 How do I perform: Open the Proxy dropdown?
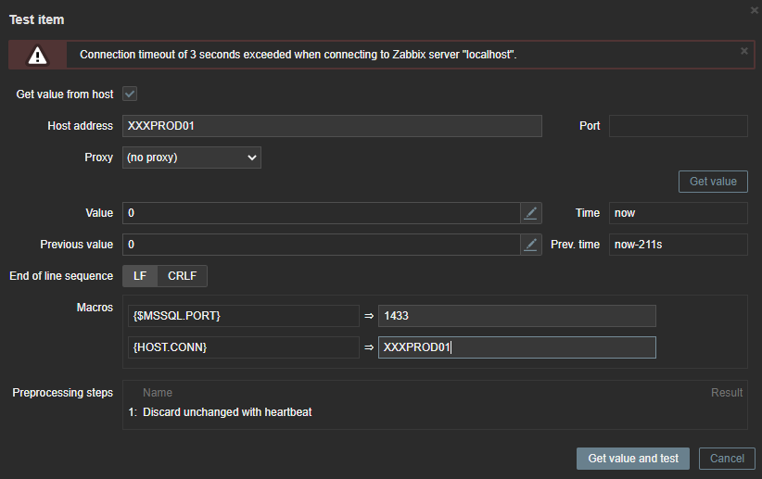[192, 158]
